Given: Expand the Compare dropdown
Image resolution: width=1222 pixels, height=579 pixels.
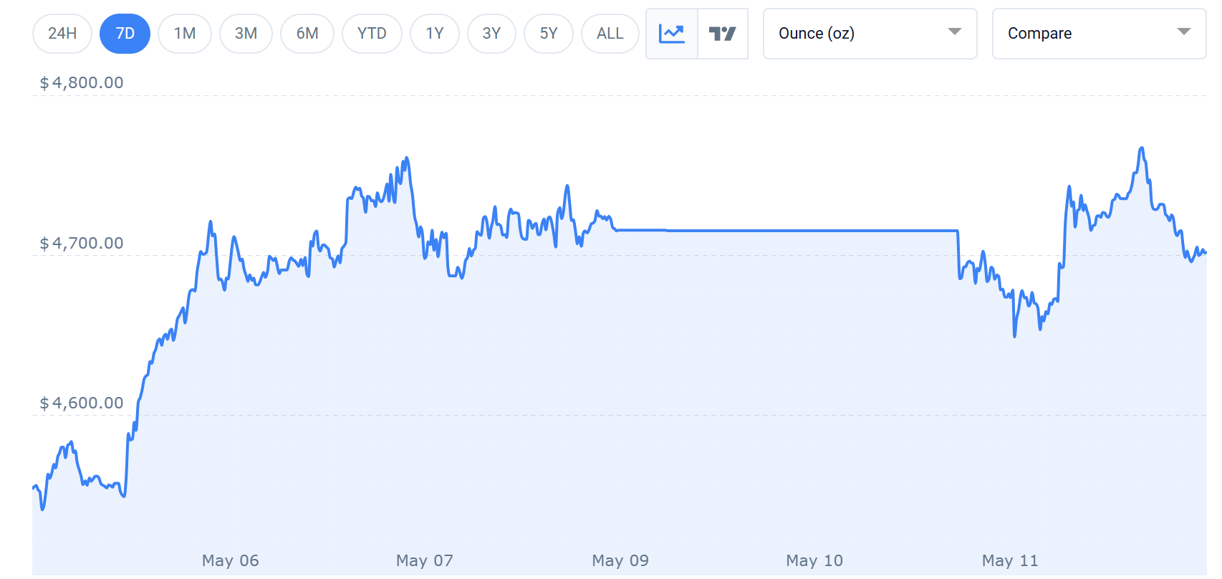Looking at the screenshot, I should click(x=1100, y=34).
